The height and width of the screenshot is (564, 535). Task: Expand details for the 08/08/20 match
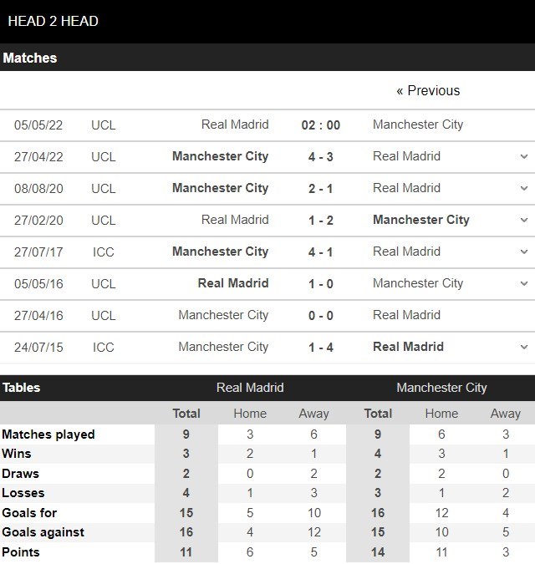pos(523,188)
